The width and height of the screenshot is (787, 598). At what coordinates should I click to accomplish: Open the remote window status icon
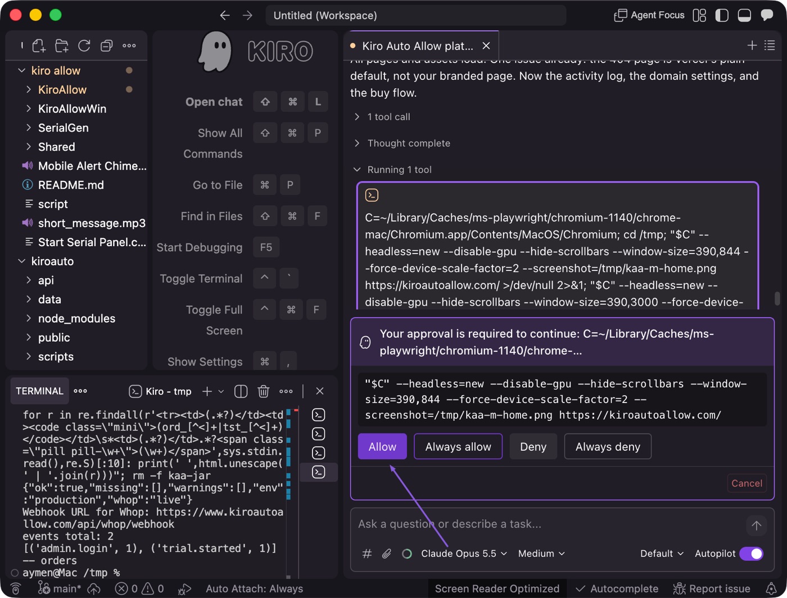coord(15,589)
